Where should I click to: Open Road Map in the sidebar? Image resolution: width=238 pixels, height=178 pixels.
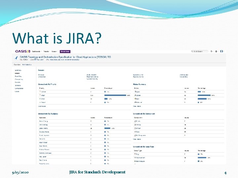18,76
